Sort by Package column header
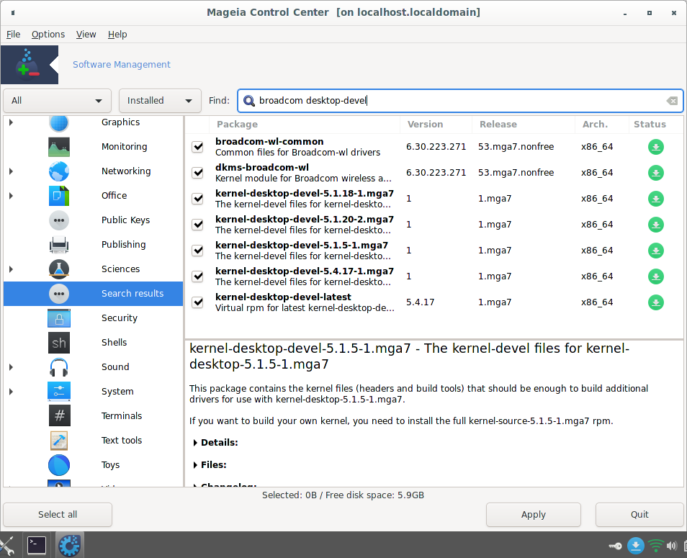The image size is (687, 558). click(305, 125)
